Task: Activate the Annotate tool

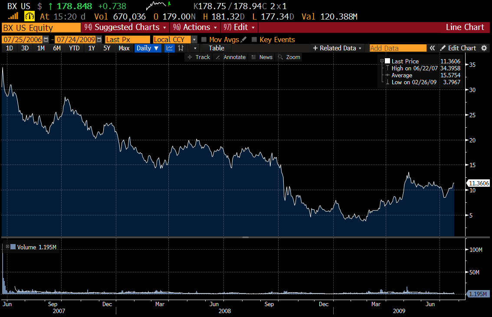Action: coord(231,57)
